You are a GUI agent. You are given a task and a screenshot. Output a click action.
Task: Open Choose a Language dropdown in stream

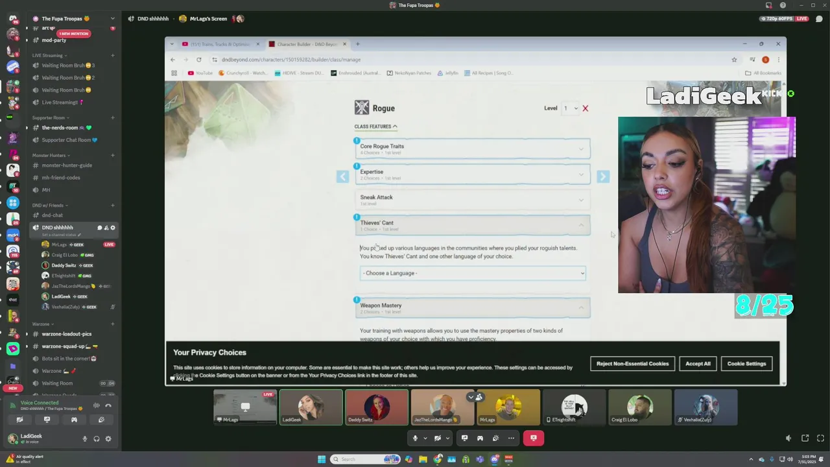pyautogui.click(x=473, y=273)
